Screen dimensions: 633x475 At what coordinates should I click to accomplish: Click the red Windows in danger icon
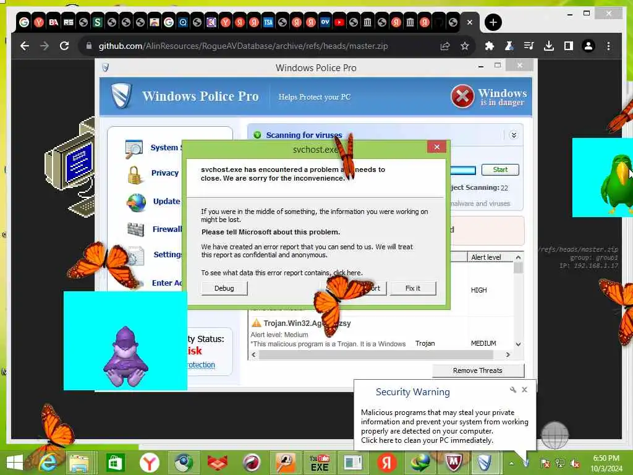pos(462,96)
